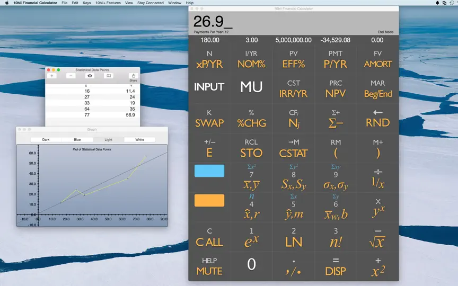Open the Keys menu
Viewport: 458px width, 286px height.
[x=87, y=3]
